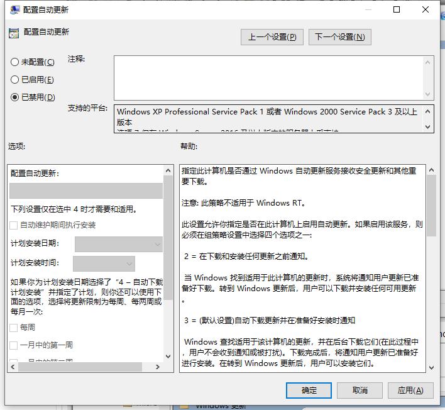Open the 配置自动更新 options dropdown

click(x=86, y=191)
